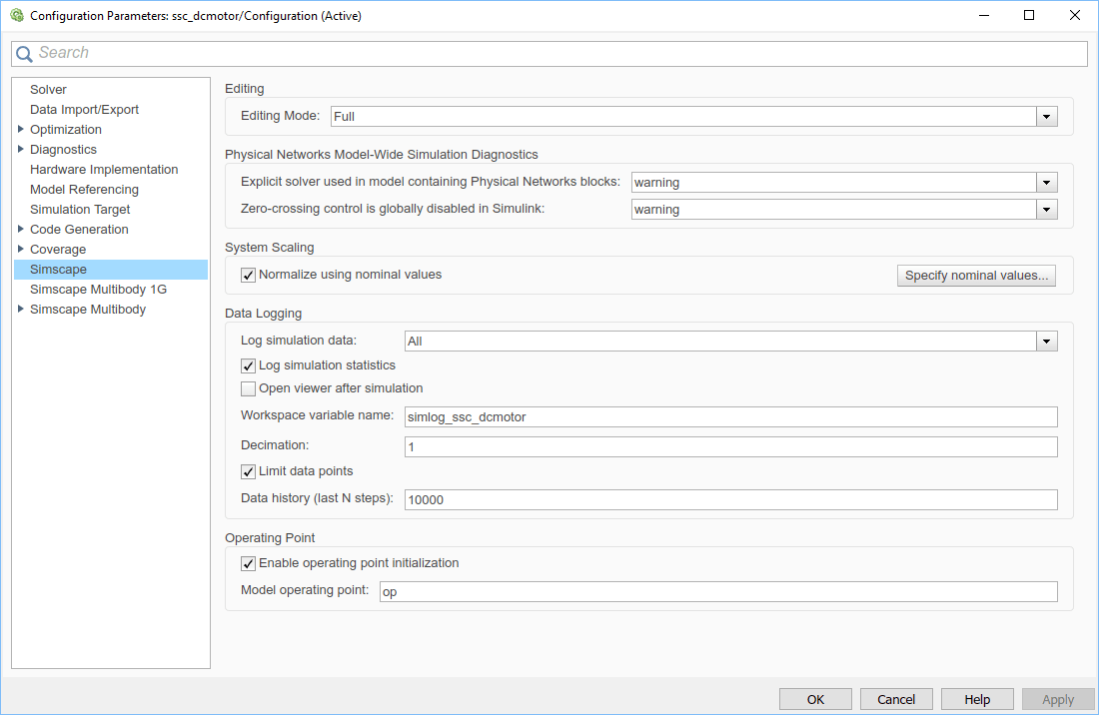Click Specify nominal values button
The height and width of the screenshot is (715, 1099).
pyautogui.click(x=976, y=276)
